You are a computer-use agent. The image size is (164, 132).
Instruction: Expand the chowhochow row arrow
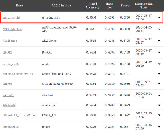(159, 127)
